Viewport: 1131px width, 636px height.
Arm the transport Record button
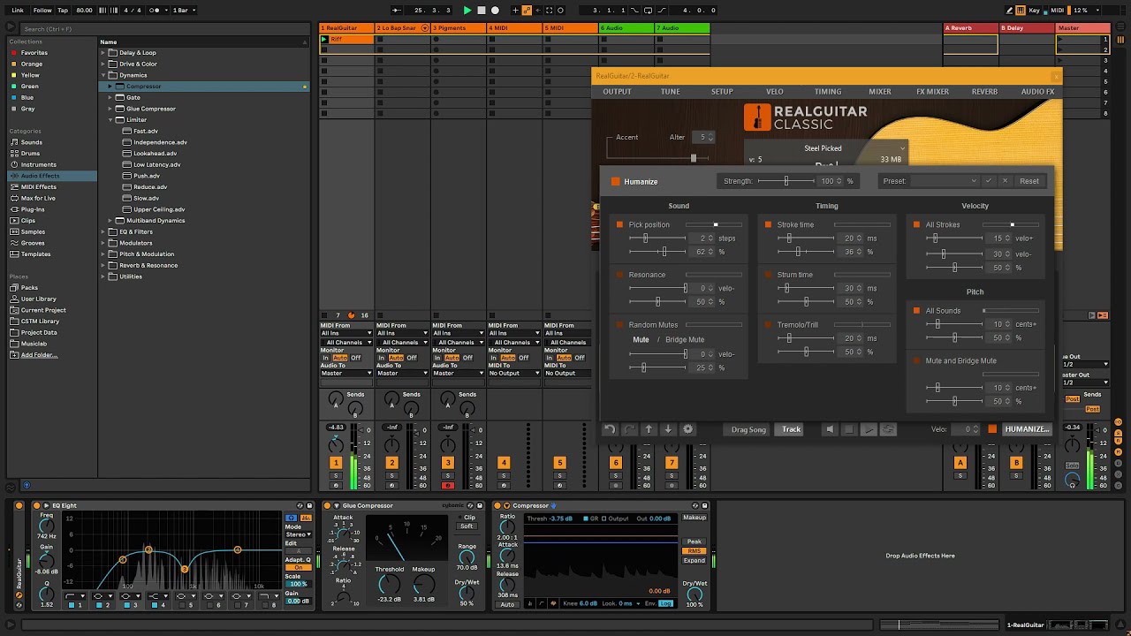point(495,11)
